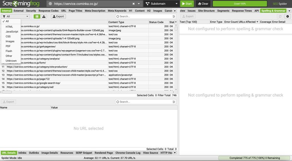Open spelling & grammar settings gear

[x=288, y=16]
